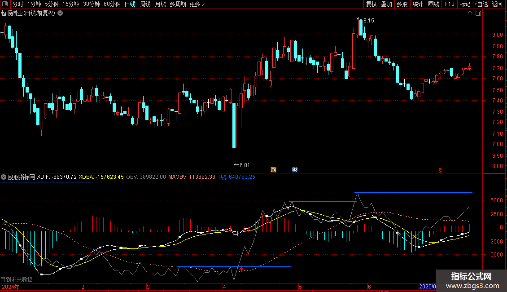Click the square event marker icon
The width and height of the screenshot is (507, 292).
273,170
